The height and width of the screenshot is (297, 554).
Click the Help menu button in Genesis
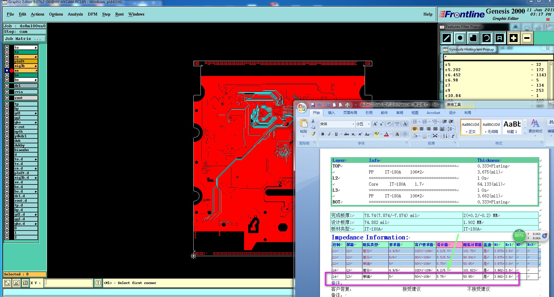(428, 14)
